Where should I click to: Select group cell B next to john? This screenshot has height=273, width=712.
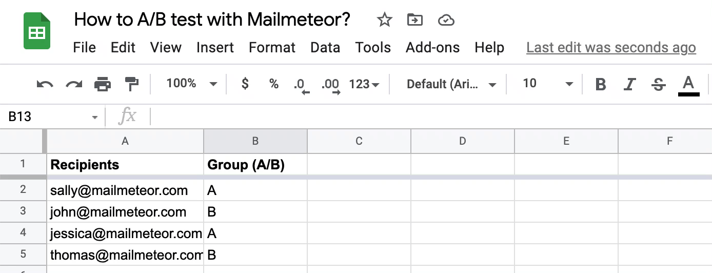pyautogui.click(x=255, y=212)
